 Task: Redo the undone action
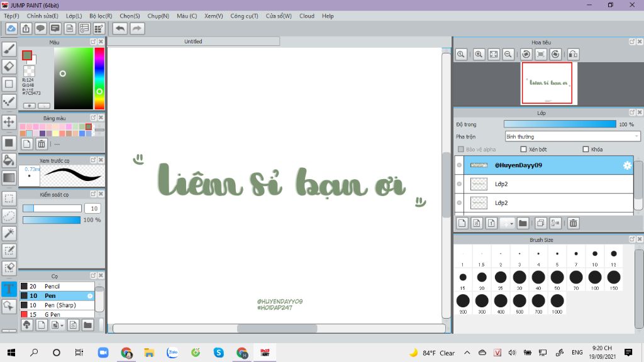137,28
